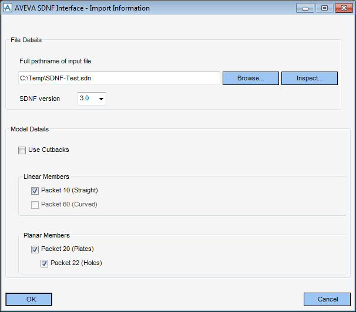
Task: Click the SDNF version label
Action: pyautogui.click(x=39, y=99)
